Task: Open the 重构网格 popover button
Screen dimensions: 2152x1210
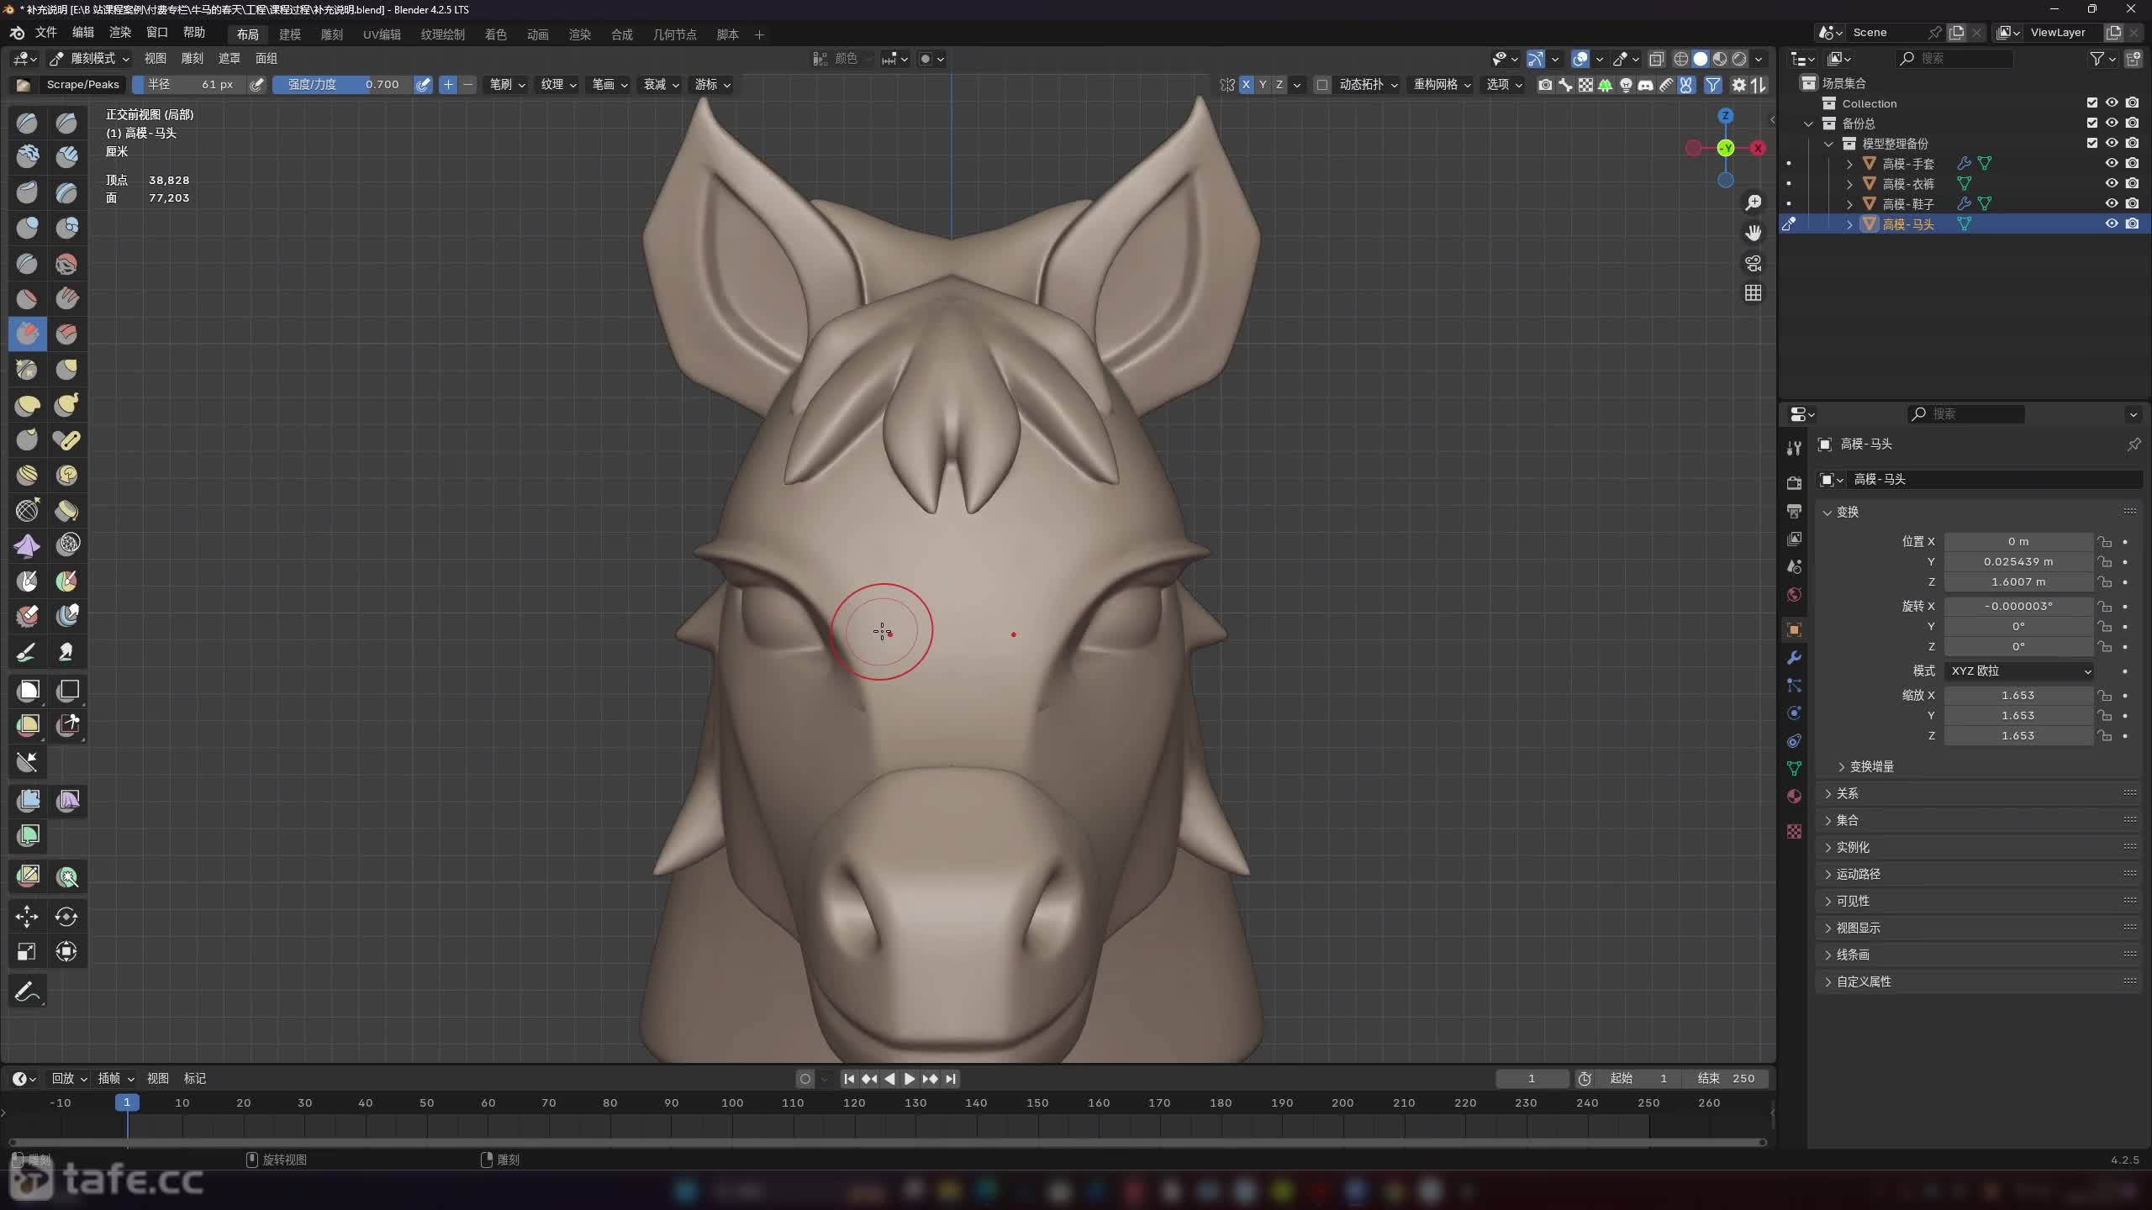Action: (1441, 85)
